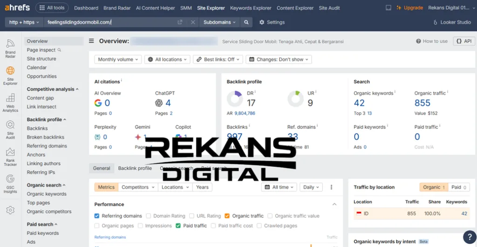Click the ahrefs logo

click(17, 7)
